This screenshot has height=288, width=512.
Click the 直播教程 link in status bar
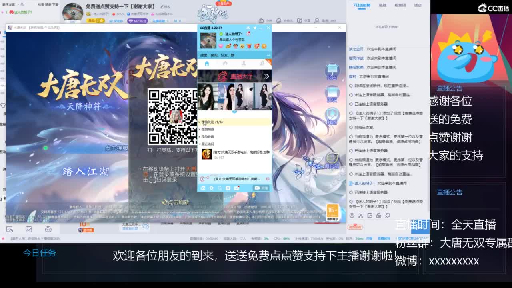click(384, 238)
